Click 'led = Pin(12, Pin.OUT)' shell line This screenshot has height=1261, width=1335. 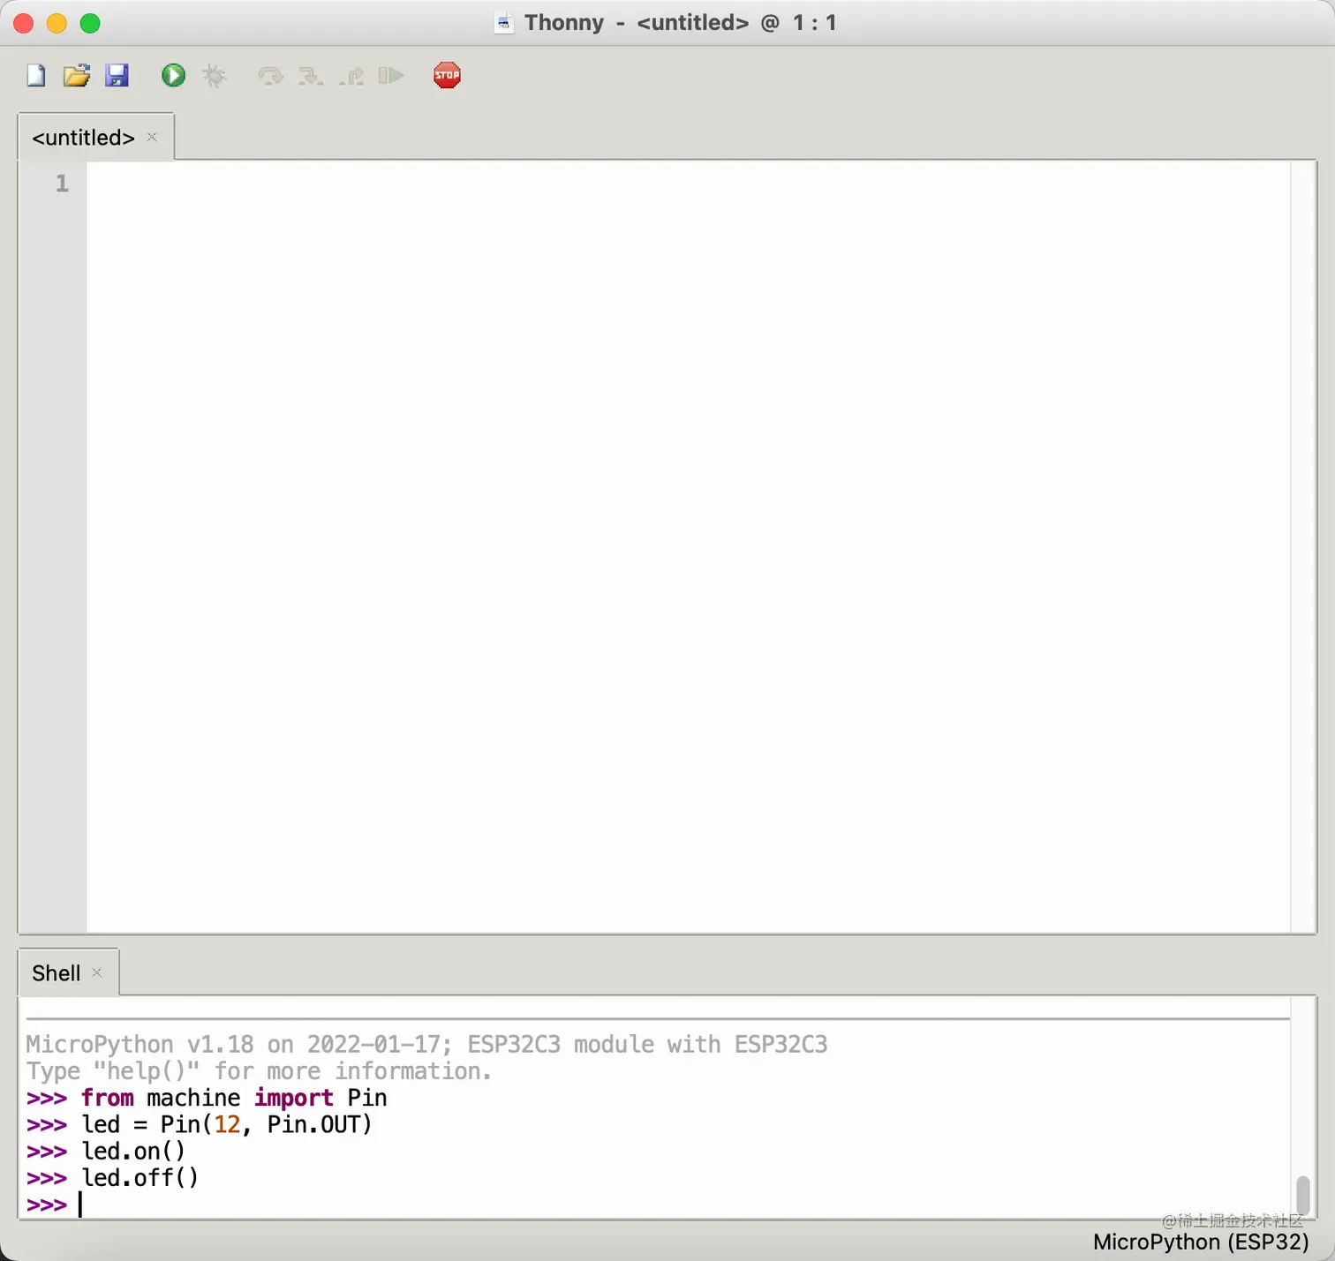pos(227,1125)
